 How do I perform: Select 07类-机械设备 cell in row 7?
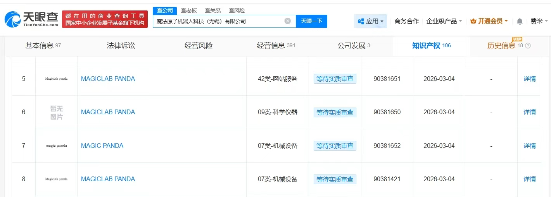coord(278,146)
